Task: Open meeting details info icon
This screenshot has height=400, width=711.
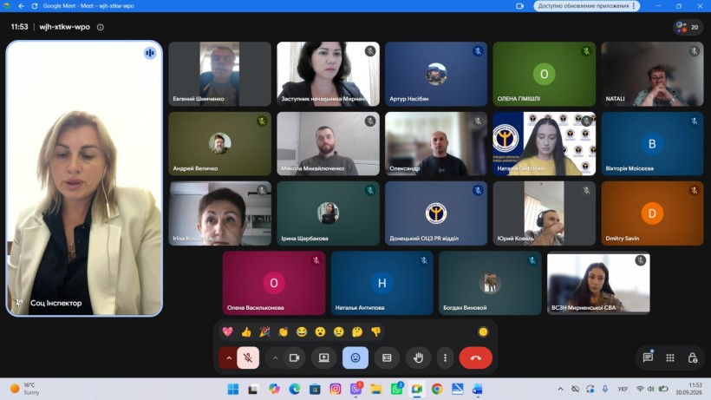Action: (101, 27)
